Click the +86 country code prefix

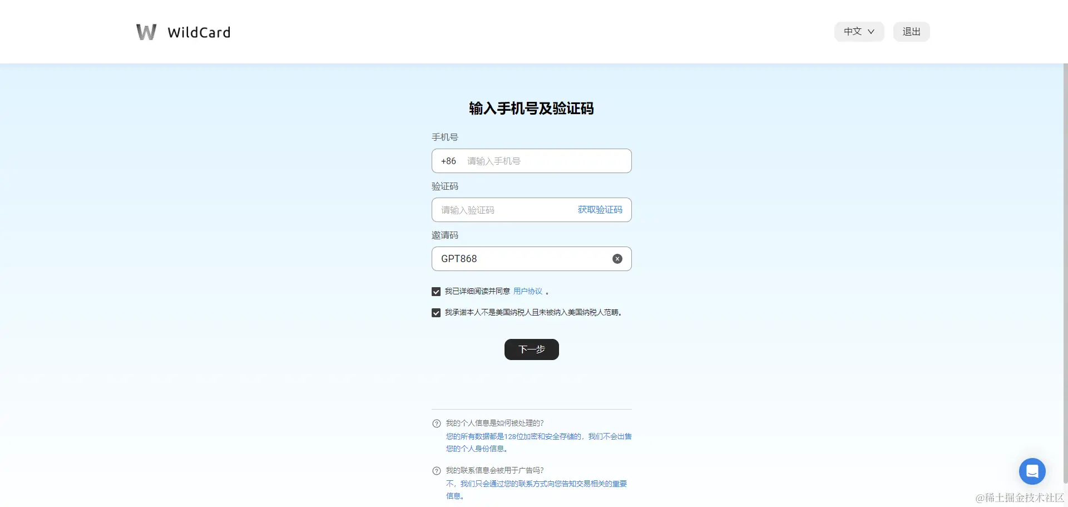[x=448, y=161]
